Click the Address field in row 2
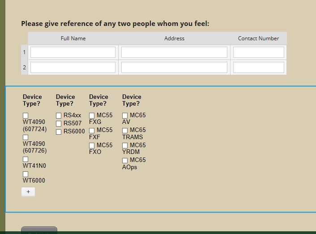The height and width of the screenshot is (234, 316). point(174,68)
